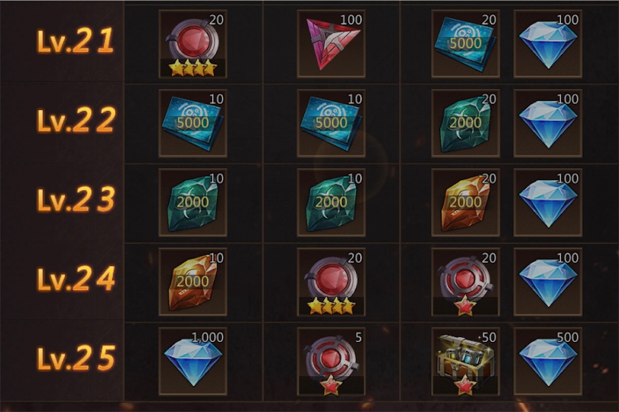Select the red triangular prism item with 100

tap(331, 44)
